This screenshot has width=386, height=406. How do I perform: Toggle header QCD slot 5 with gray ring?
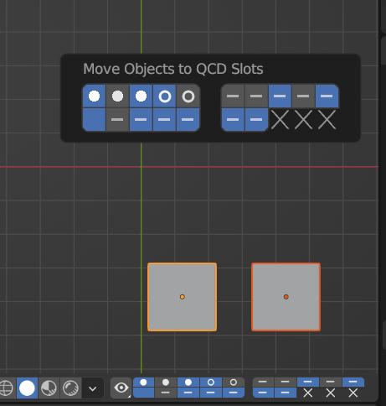[234, 383]
